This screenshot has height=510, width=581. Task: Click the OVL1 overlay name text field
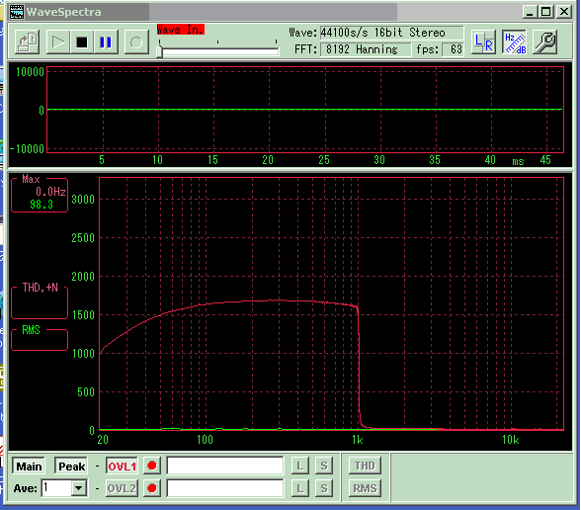pyautogui.click(x=225, y=466)
